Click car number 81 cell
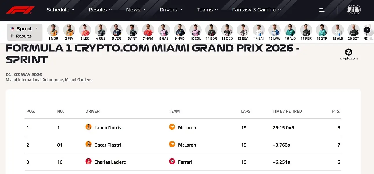 pos(60,145)
